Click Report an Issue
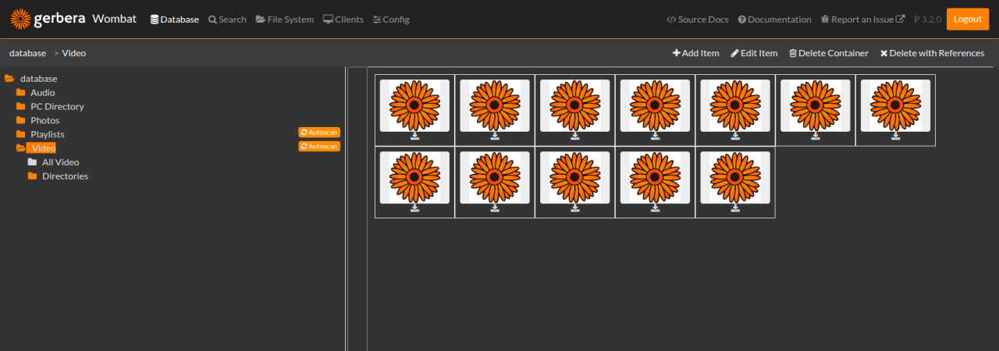This screenshot has width=999, height=351. click(x=863, y=19)
